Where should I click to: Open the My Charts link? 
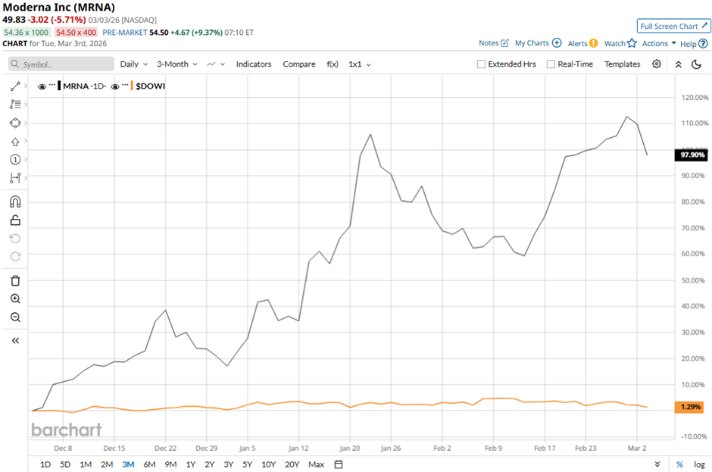point(532,42)
